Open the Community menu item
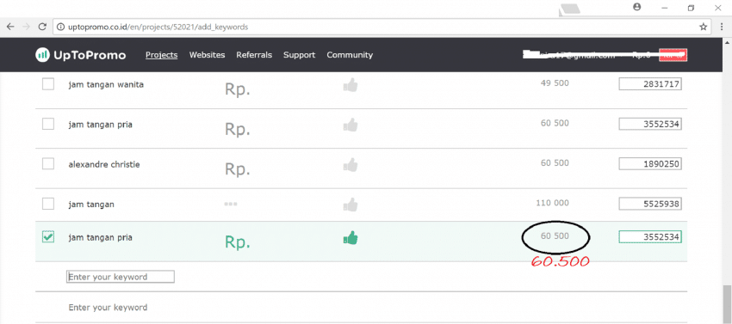The height and width of the screenshot is (324, 732). pyautogui.click(x=350, y=55)
